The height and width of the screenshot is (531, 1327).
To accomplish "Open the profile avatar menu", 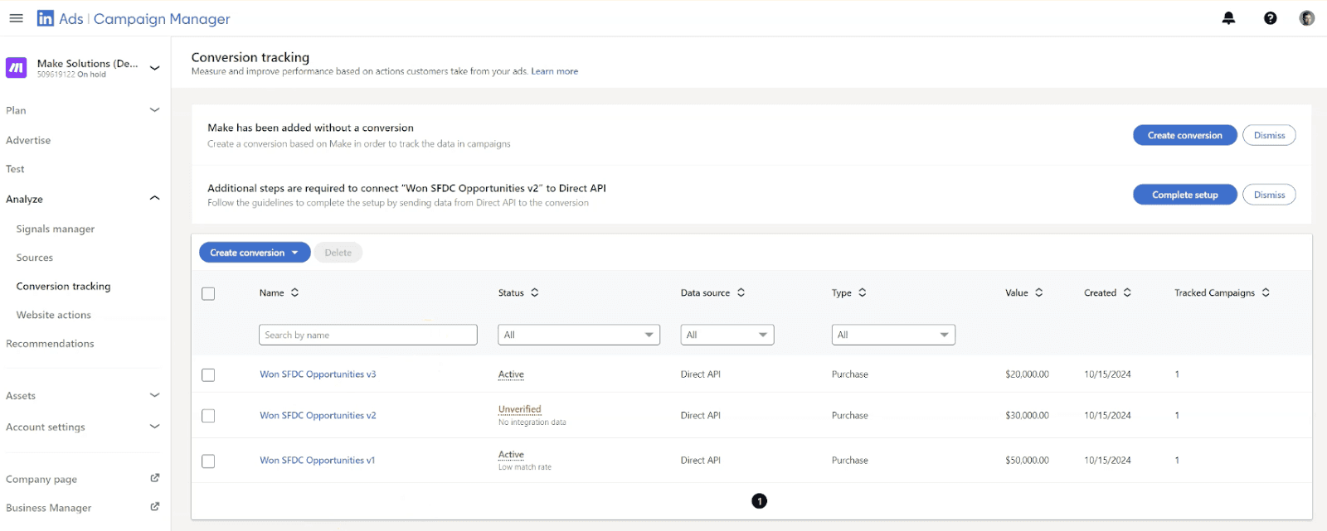I will point(1306,18).
